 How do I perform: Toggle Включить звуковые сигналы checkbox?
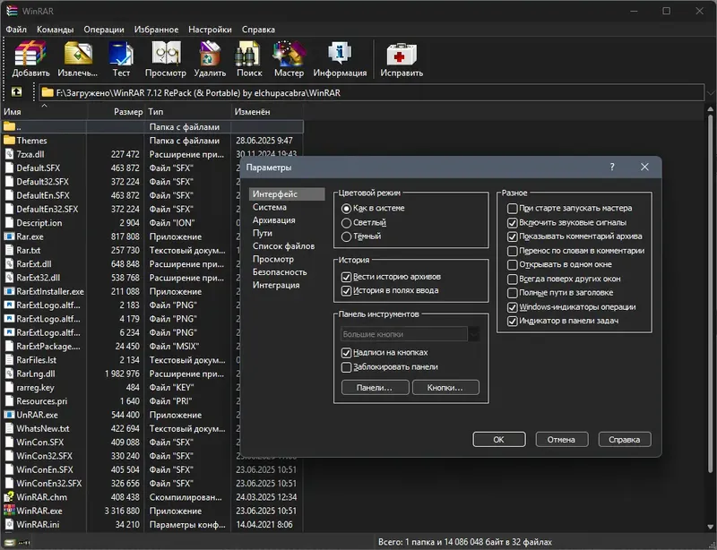[513, 222]
